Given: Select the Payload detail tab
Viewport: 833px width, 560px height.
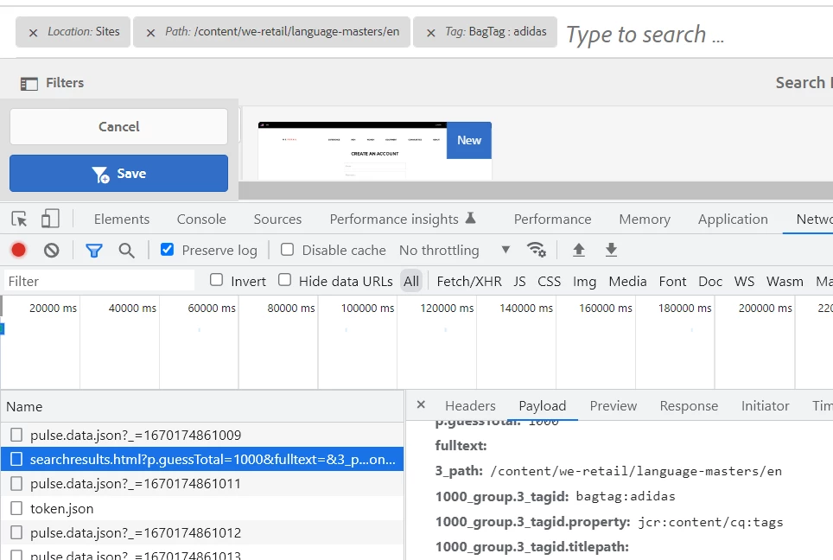Looking at the screenshot, I should tap(542, 406).
